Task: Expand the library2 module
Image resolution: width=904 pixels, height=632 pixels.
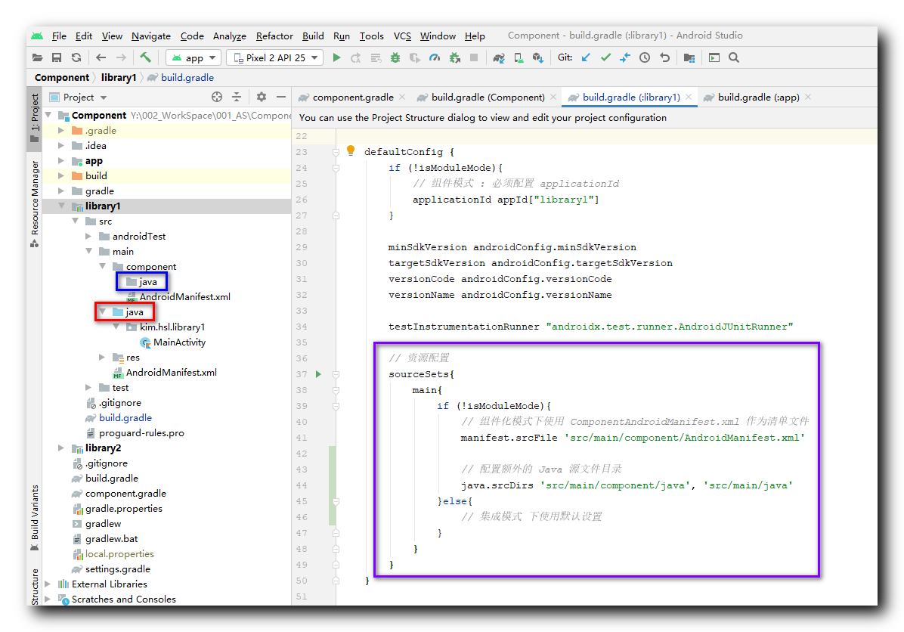Action: tap(61, 448)
